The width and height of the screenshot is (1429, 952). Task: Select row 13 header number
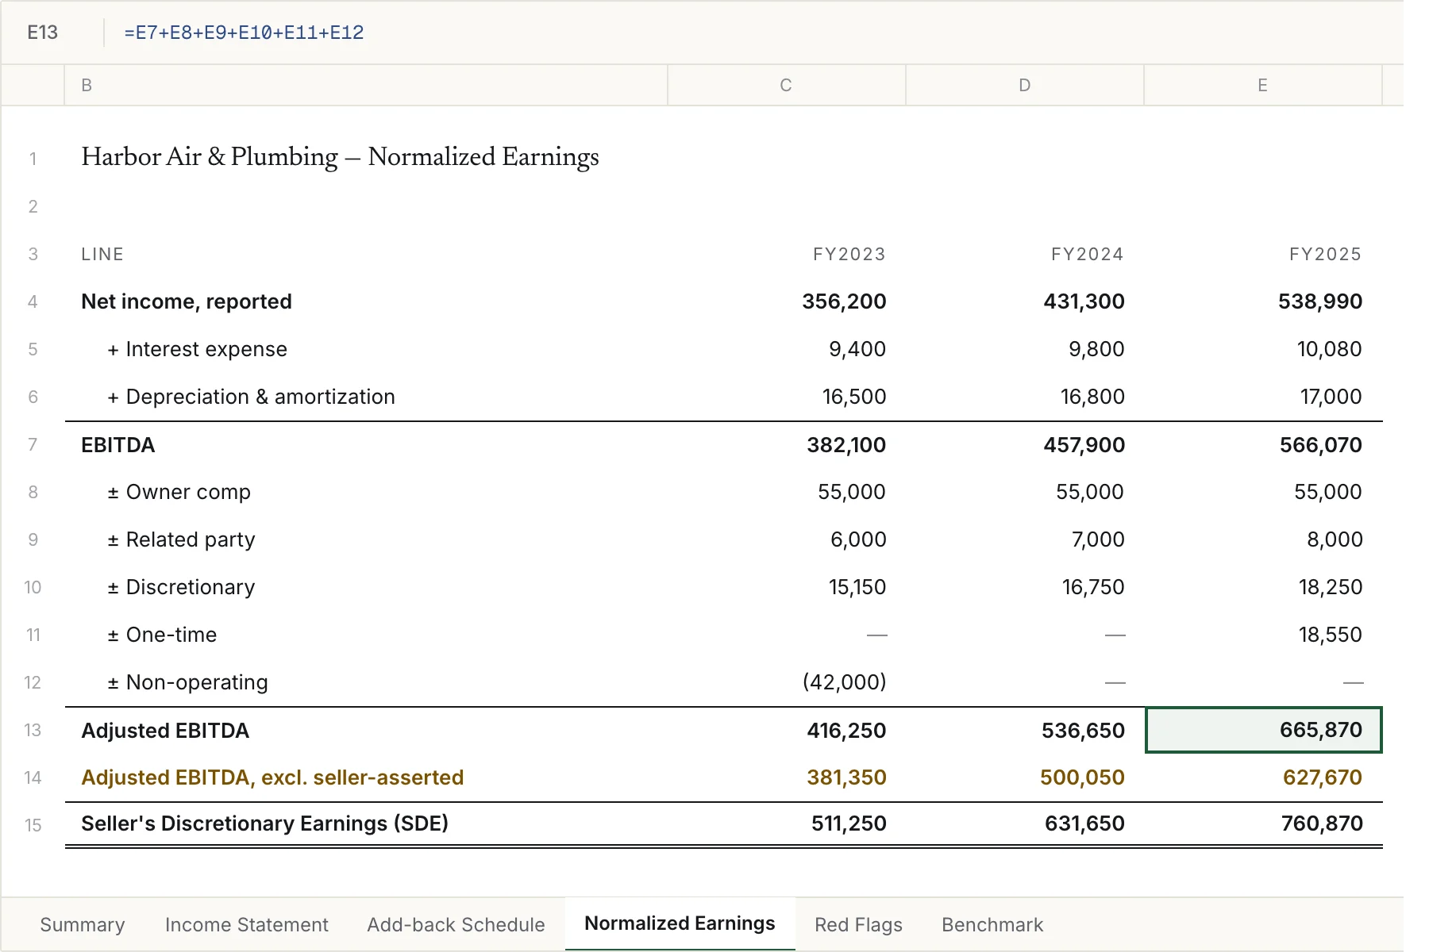click(33, 731)
